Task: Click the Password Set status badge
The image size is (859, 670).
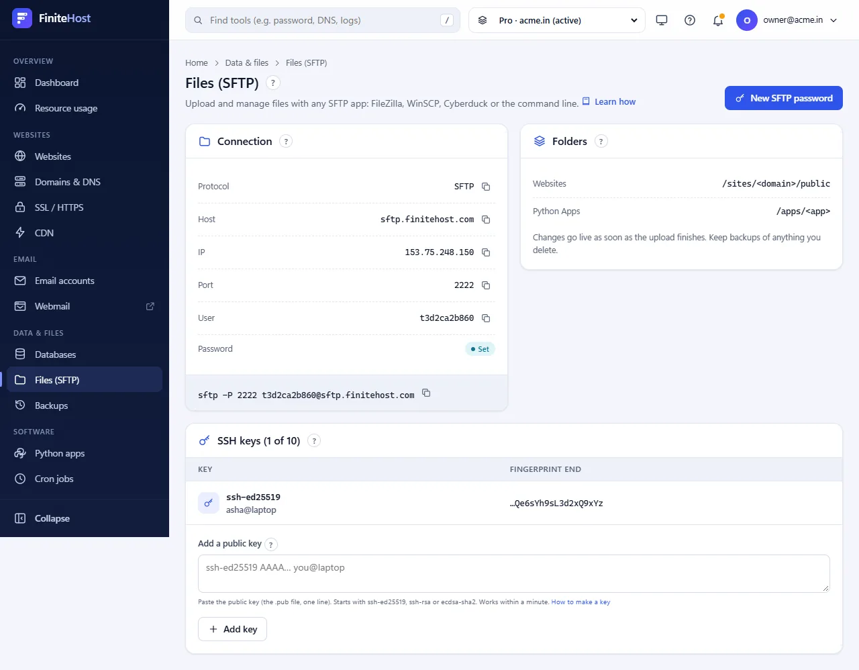Action: click(x=480, y=349)
